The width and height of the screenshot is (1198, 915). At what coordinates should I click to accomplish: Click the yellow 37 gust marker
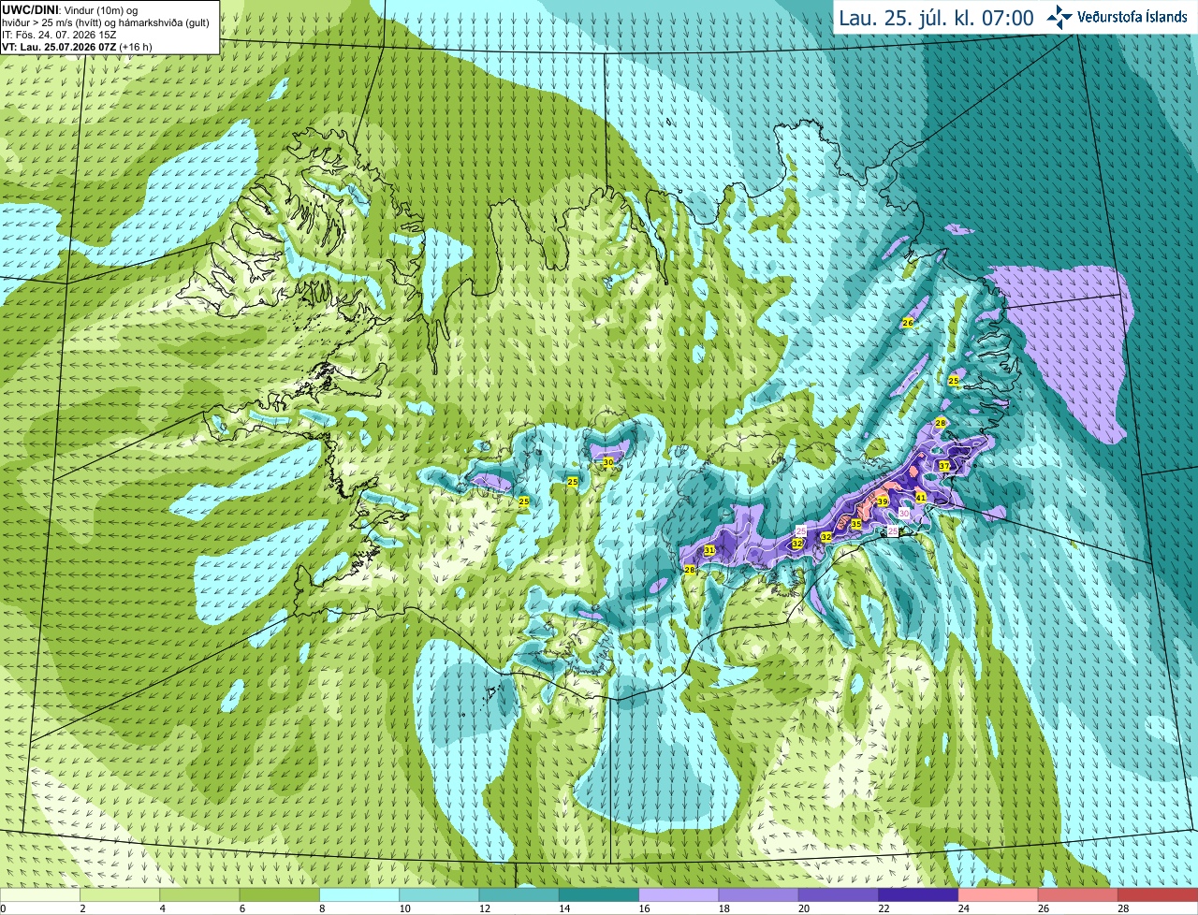(x=944, y=466)
